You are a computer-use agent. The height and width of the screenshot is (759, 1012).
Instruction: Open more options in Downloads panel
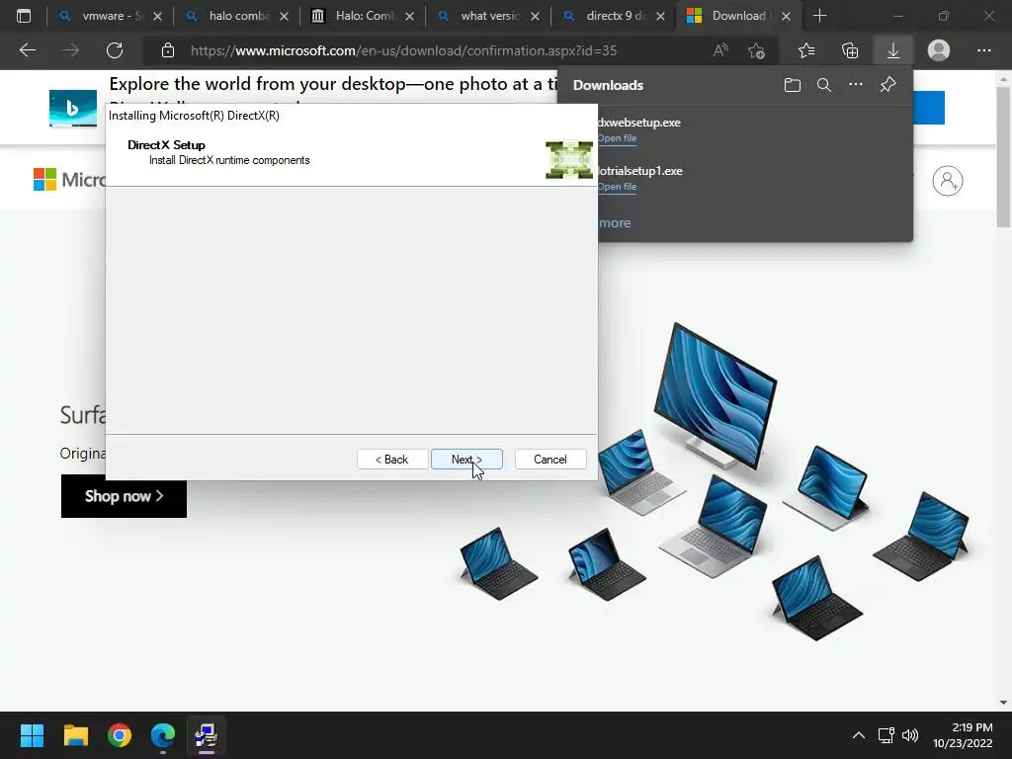click(856, 85)
